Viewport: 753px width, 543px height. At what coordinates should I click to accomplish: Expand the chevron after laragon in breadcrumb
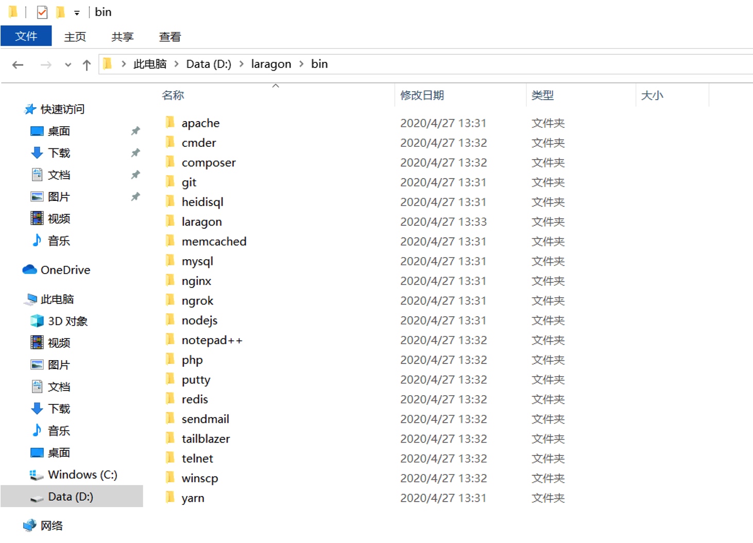(301, 63)
